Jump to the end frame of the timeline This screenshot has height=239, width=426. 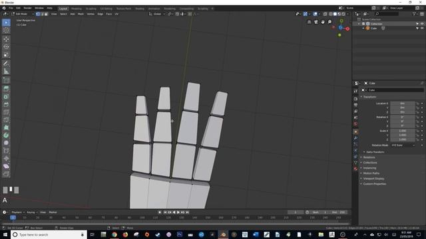[187, 212]
